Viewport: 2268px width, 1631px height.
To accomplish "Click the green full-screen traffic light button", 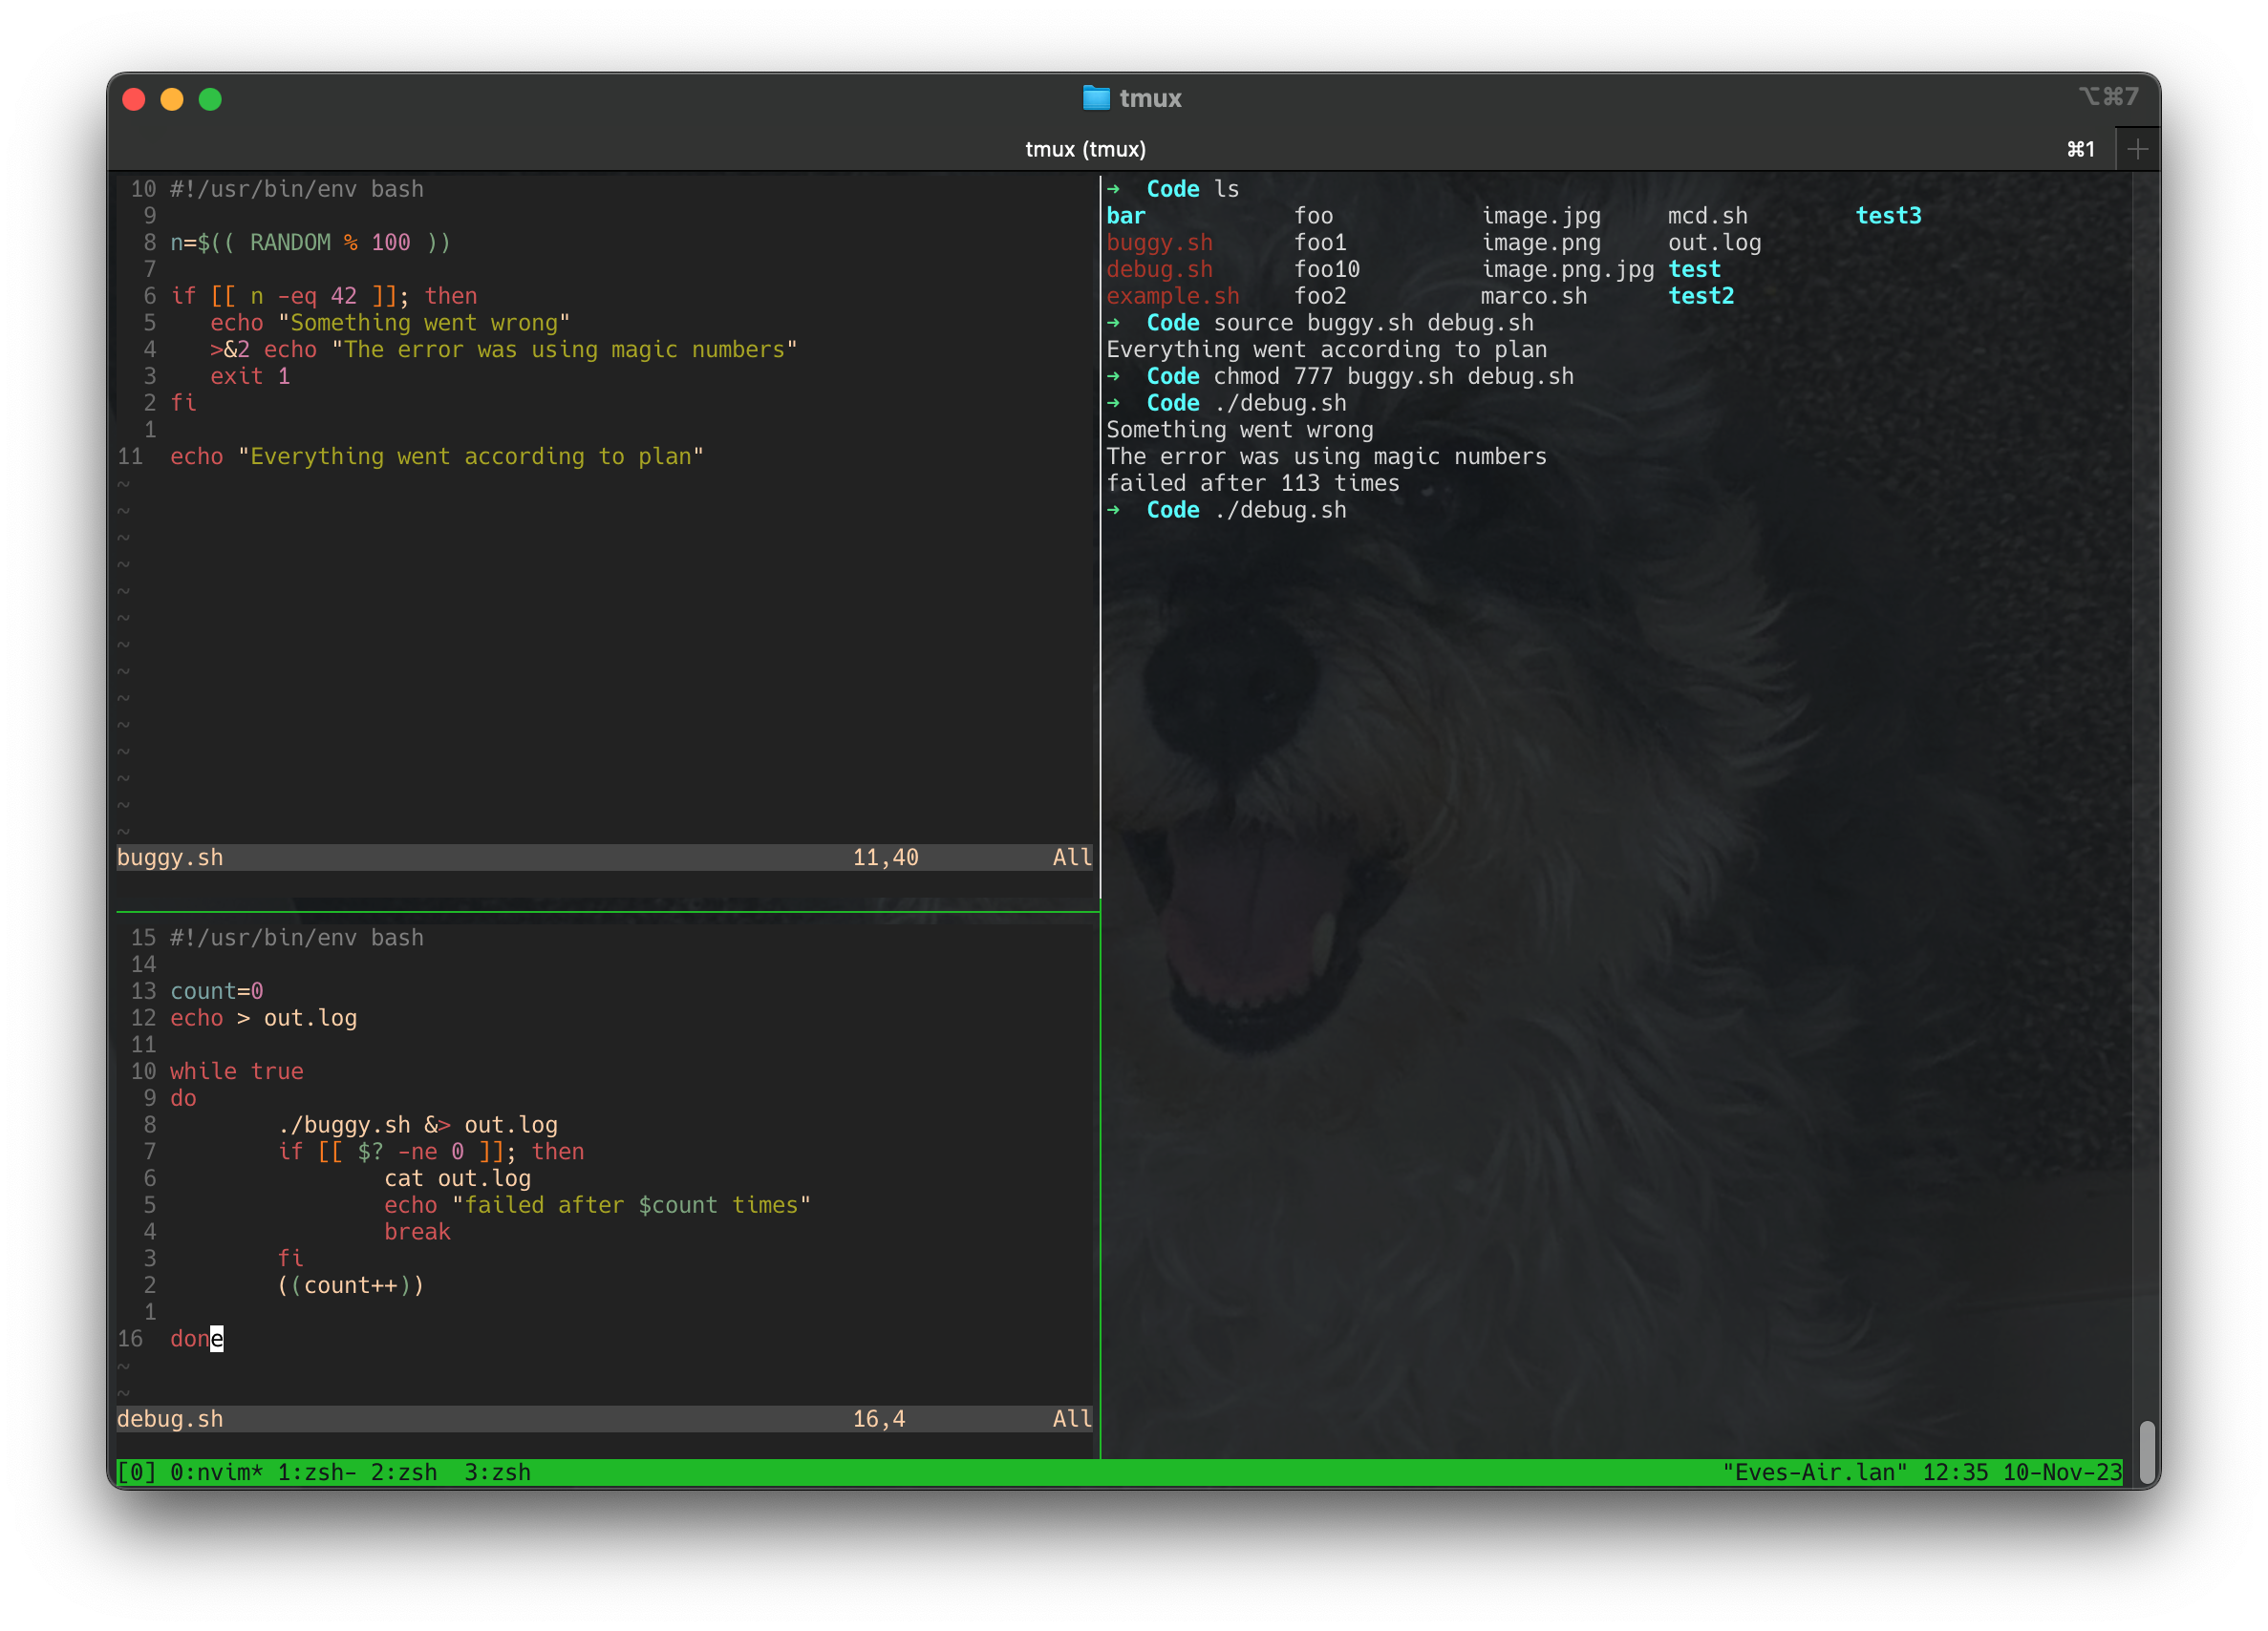I will click(x=211, y=99).
